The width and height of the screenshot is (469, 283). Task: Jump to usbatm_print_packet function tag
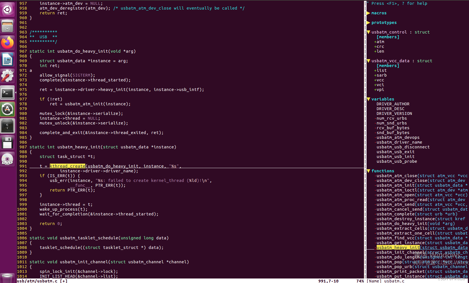pyautogui.click(x=401, y=271)
